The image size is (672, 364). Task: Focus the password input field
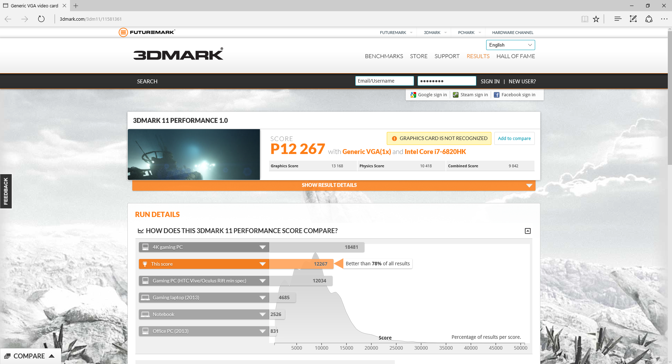tap(447, 81)
